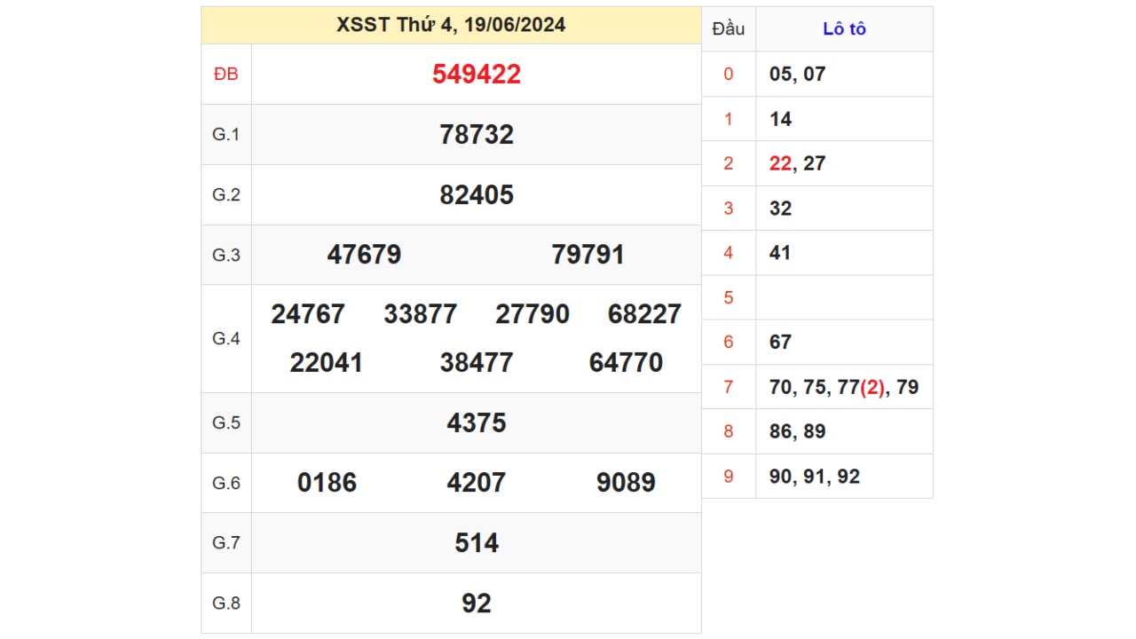Select fourth prize number 38477
The image size is (1136, 639).
(477, 363)
